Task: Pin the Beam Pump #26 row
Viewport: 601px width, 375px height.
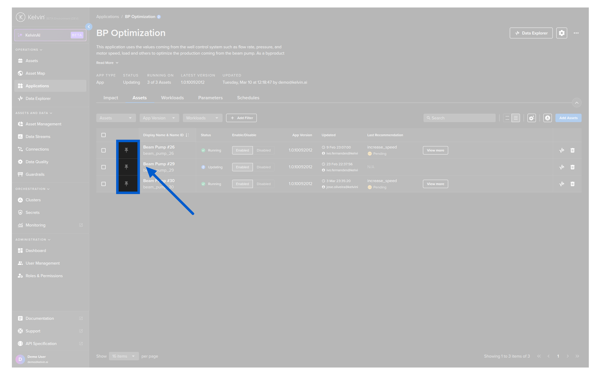Action: pos(126,150)
